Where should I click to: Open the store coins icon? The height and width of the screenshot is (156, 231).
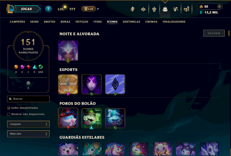point(186,9)
